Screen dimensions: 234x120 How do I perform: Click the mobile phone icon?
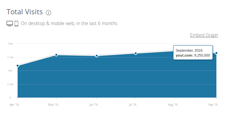pos(16,23)
